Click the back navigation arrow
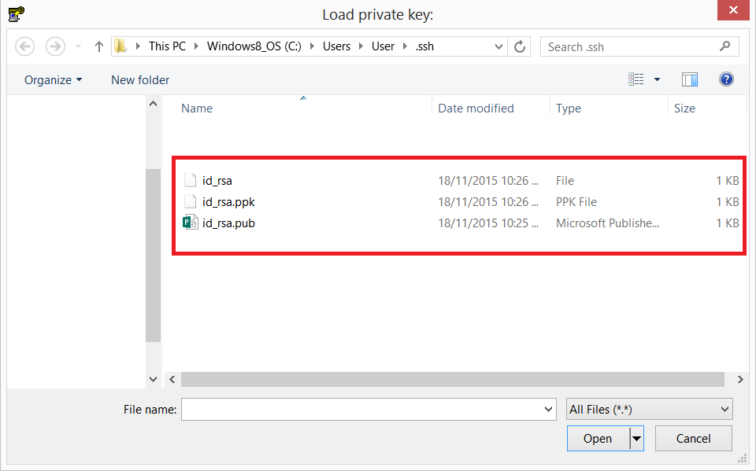This screenshot has height=471, width=756. [x=24, y=46]
